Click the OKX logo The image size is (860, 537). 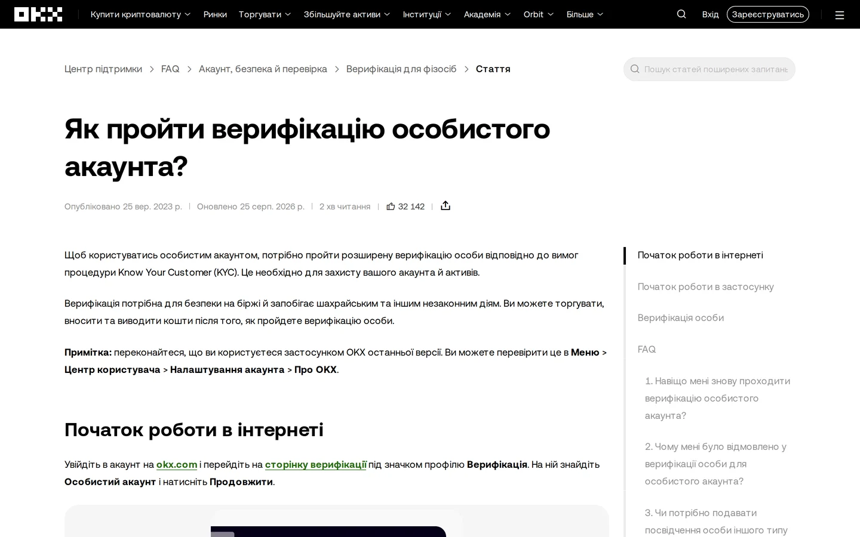tap(38, 14)
